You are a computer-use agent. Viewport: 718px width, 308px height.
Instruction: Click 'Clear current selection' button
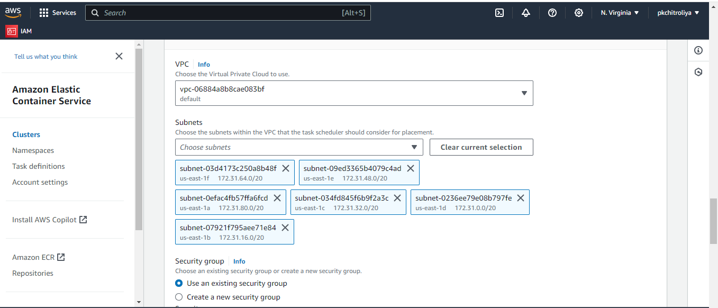coord(481,147)
